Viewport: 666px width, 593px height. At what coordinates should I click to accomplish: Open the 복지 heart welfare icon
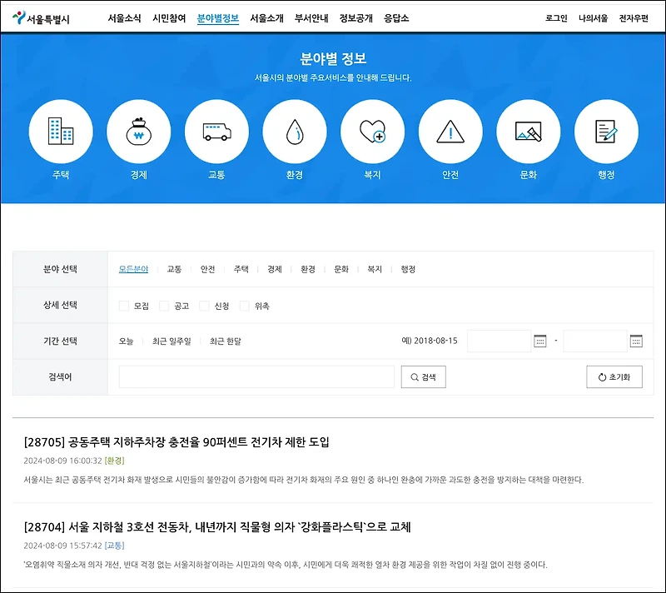pos(372,132)
